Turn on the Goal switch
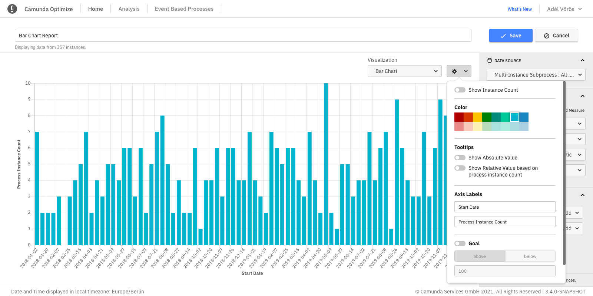The height and width of the screenshot is (296, 593). click(x=460, y=243)
